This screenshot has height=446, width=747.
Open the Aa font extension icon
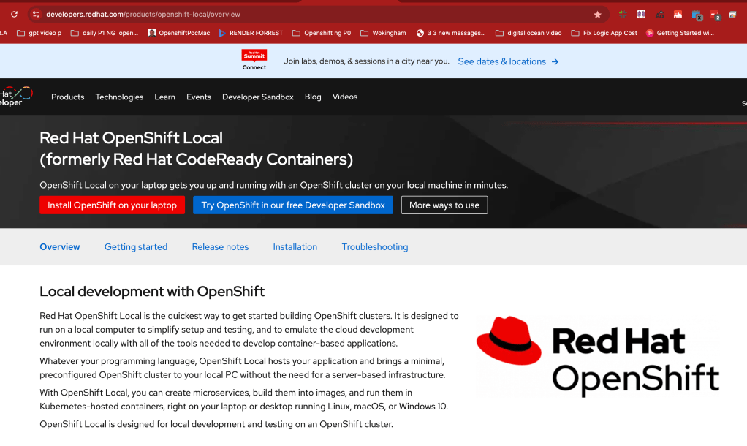point(659,15)
